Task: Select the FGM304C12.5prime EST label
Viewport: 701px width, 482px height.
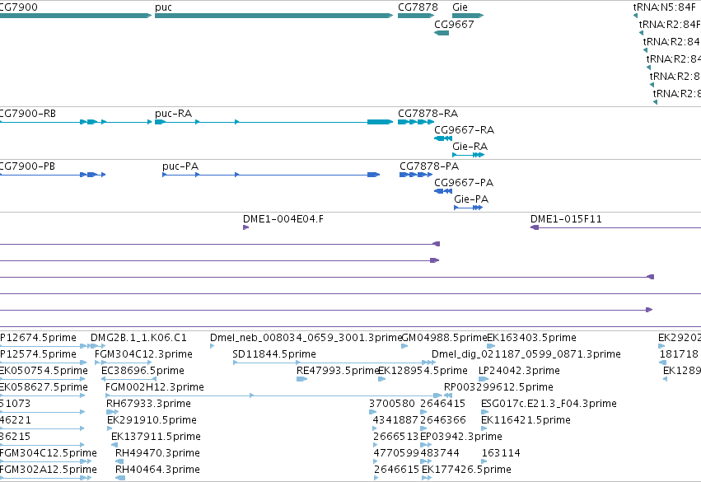Action: pos(49,453)
